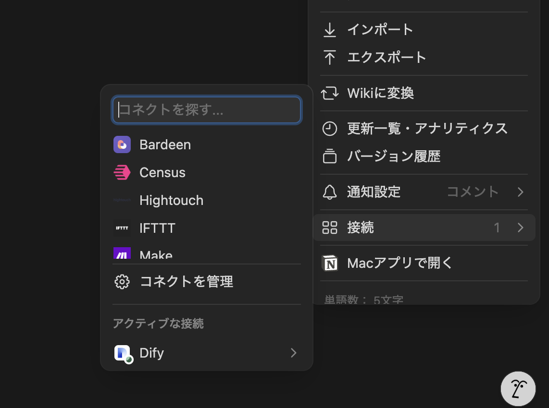
Task: Select the IFTTT connection
Action: [x=207, y=228]
